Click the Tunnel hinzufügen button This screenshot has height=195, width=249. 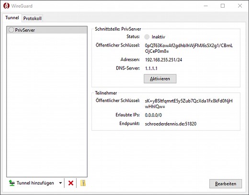tap(32, 183)
